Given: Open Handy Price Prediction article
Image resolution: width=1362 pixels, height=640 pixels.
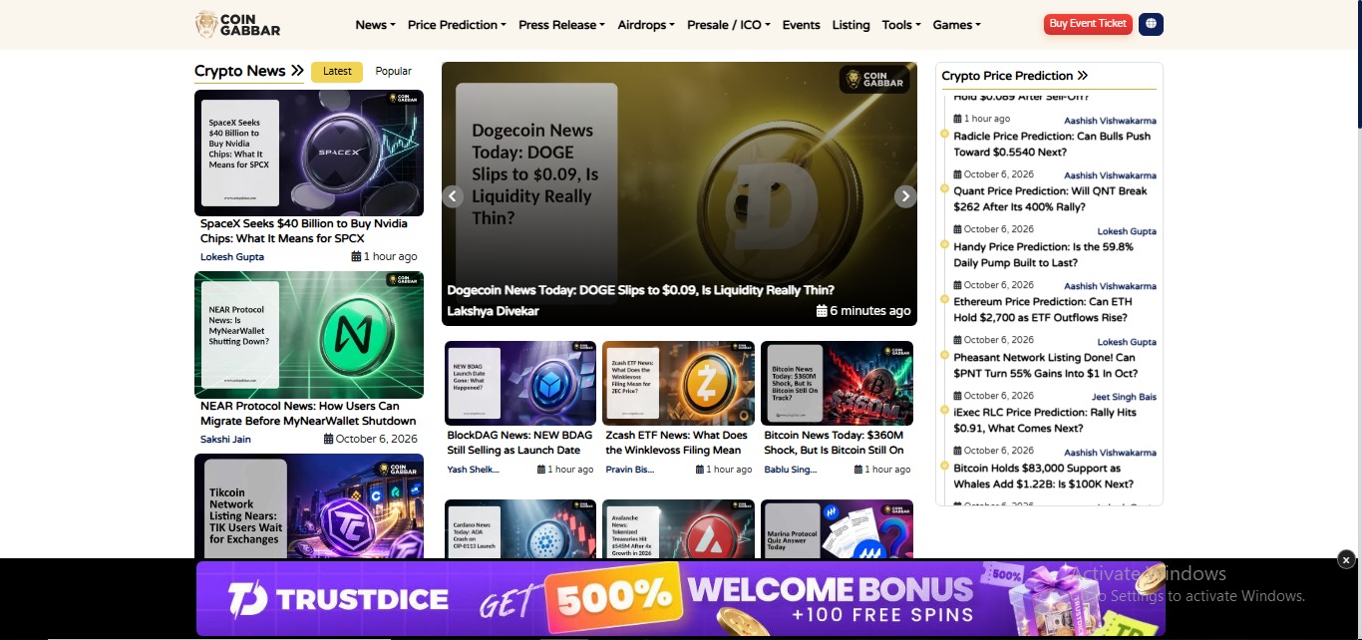Looking at the screenshot, I should pyautogui.click(x=1043, y=255).
